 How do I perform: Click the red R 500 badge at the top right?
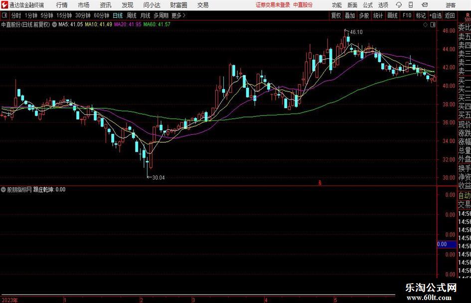468,17
